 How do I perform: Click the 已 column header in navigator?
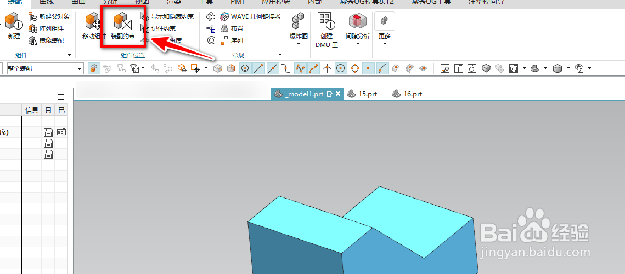tap(61, 110)
